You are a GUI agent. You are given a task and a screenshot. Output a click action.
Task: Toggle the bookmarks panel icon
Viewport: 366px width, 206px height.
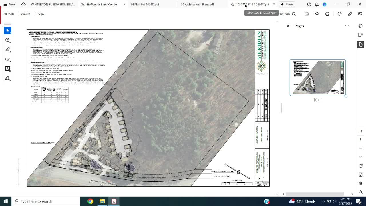coord(360,35)
